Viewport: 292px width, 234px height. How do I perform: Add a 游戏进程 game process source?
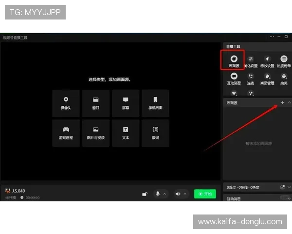[66, 133]
